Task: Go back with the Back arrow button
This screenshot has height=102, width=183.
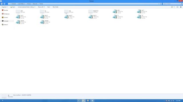Action: pyautogui.click(x=2, y=4)
